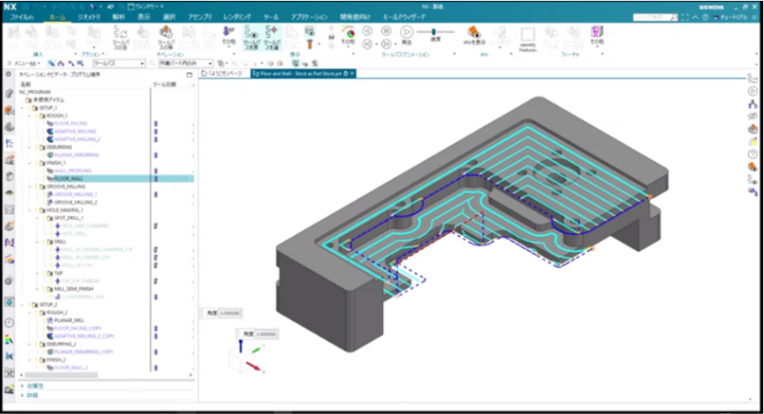The height and width of the screenshot is (414, 764).
Task: Open the history clock sidebar icon
Action: click(9, 322)
